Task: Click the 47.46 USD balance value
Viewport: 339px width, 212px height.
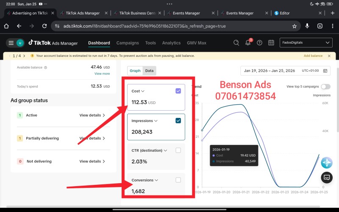Action: [100, 67]
